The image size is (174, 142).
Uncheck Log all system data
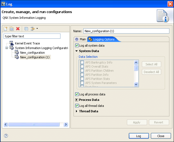click(x=77, y=46)
